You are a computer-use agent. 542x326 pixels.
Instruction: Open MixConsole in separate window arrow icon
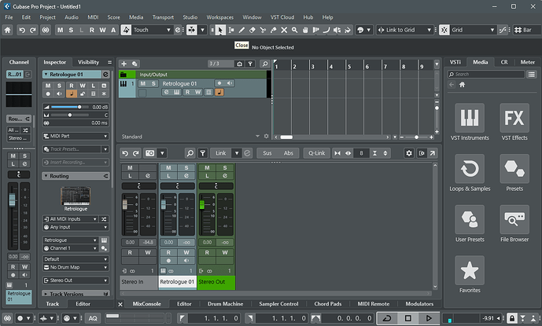(x=433, y=153)
